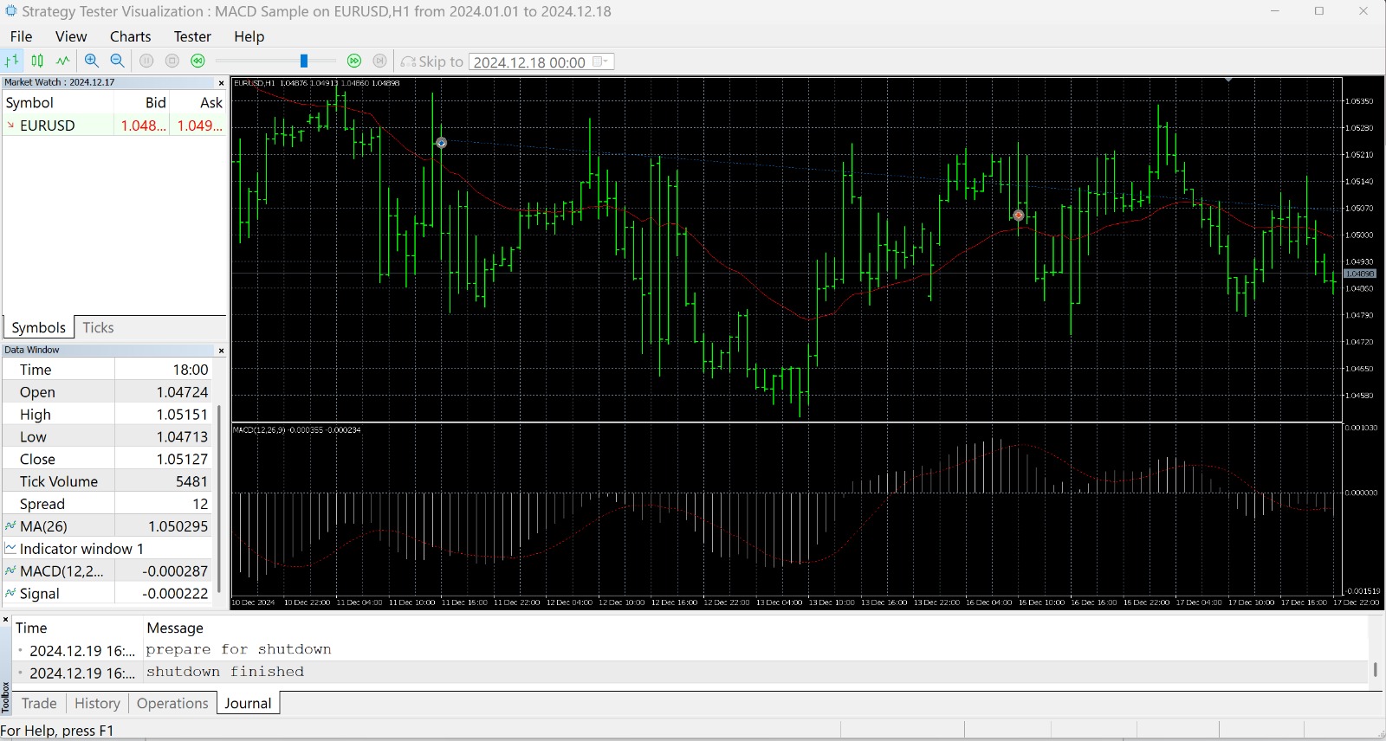This screenshot has width=1386, height=741.
Task: Switch chart to candlestick mode
Action: pos(37,61)
